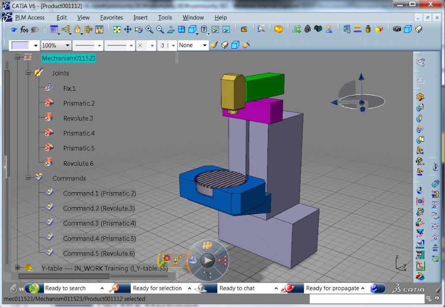This screenshot has height=307, width=445.
Task: Click the Fit All In view icon
Action: [x=117, y=30]
